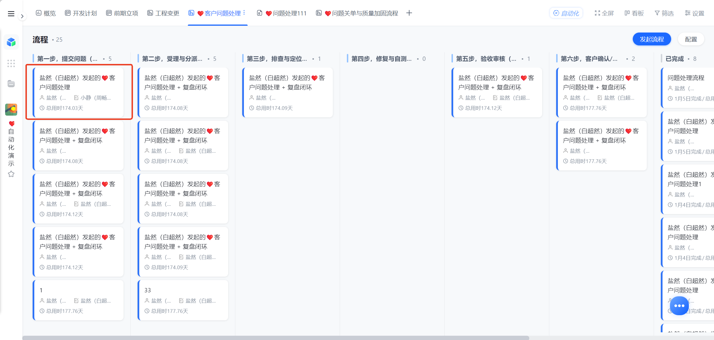
Task: Switch to the 前期立项 tab
Action: (122, 13)
